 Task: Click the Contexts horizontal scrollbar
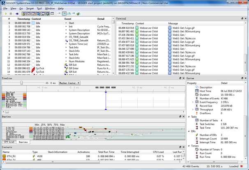(x=53, y=162)
